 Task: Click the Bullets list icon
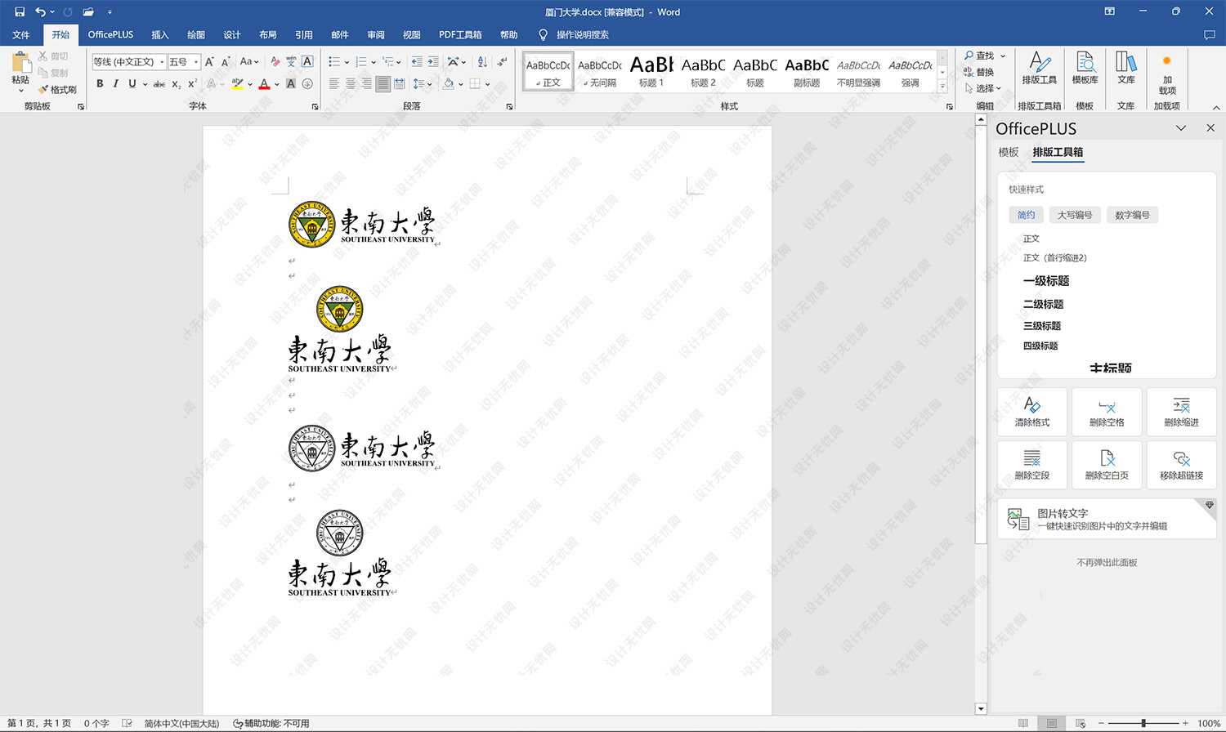point(333,61)
